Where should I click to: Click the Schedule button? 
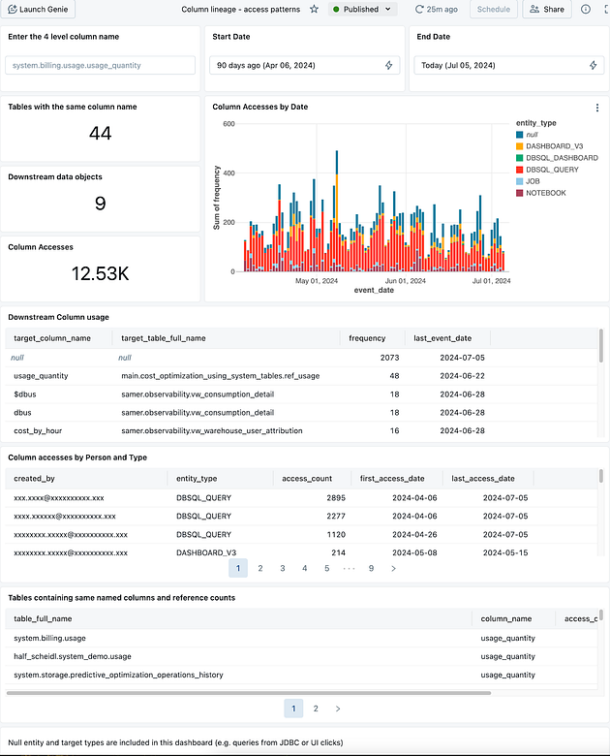[494, 9]
